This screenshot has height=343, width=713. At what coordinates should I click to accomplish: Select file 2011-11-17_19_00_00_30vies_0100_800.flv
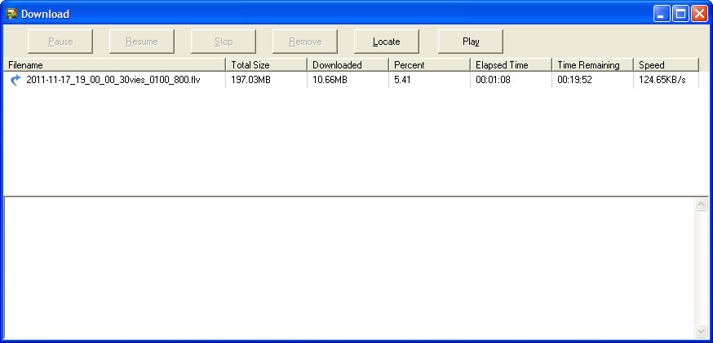pyautogui.click(x=113, y=81)
